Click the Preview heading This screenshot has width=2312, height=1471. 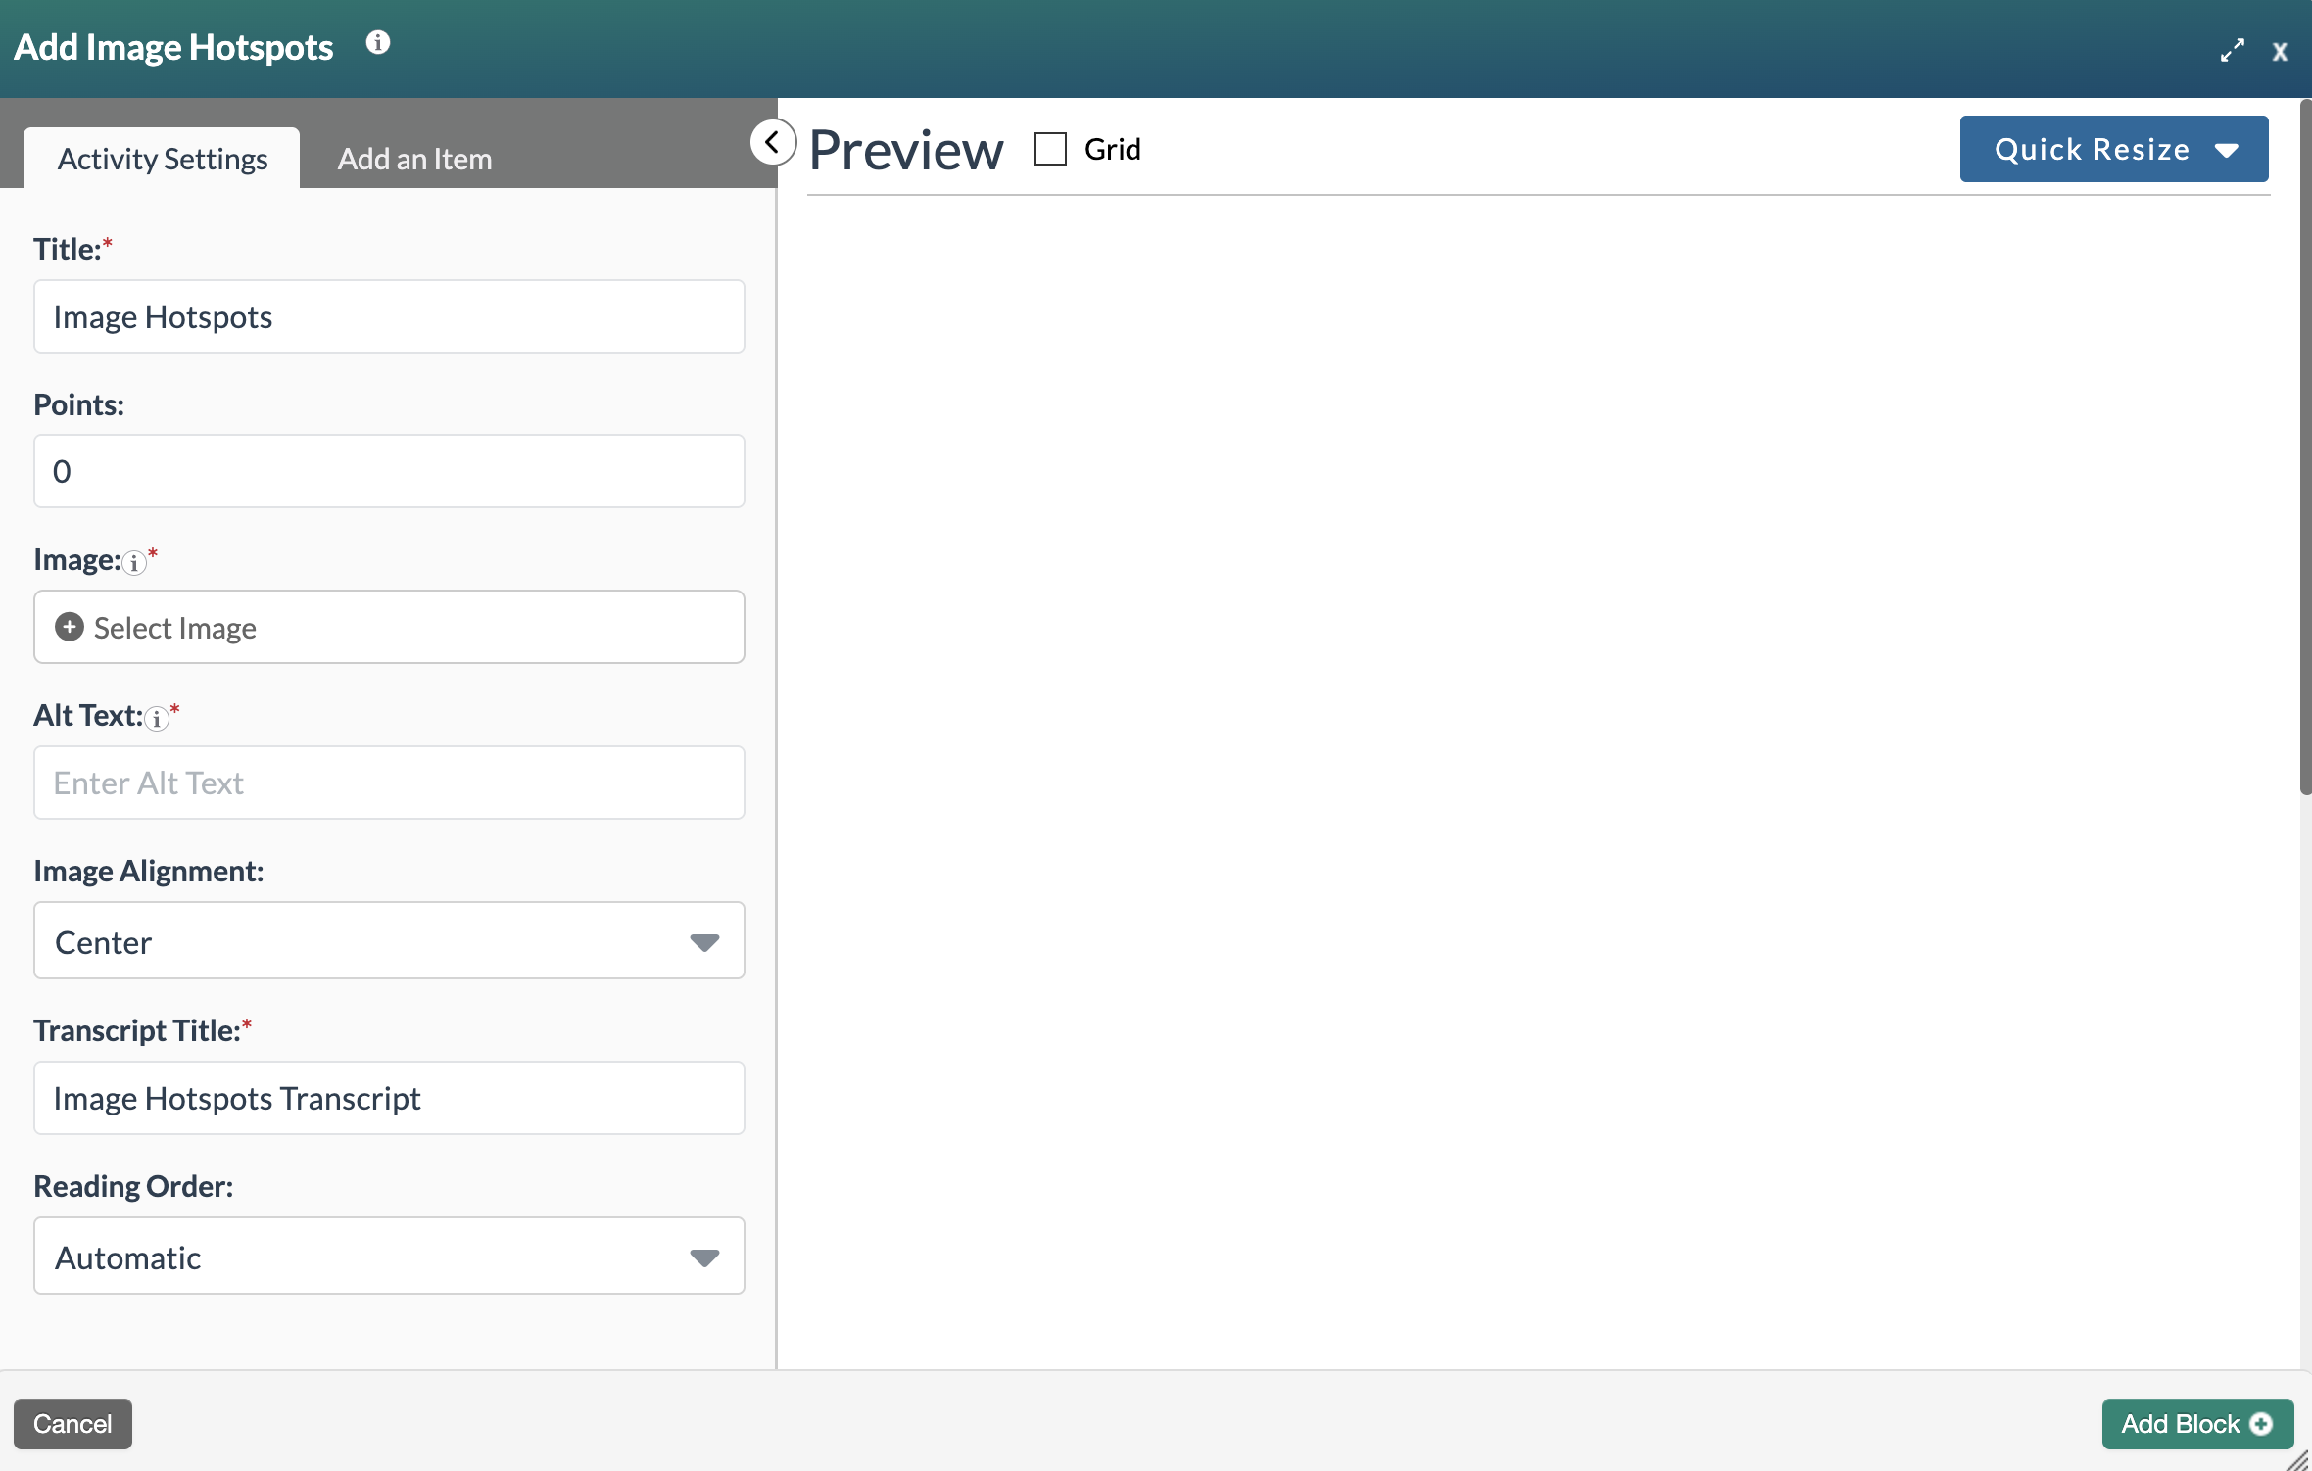coord(906,150)
